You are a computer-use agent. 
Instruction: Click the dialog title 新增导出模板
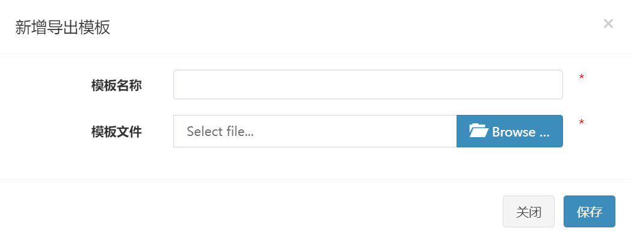tap(63, 28)
